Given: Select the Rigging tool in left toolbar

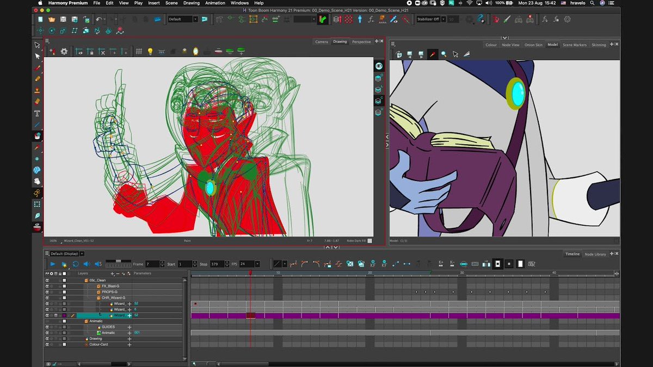Looking at the screenshot, I should (37, 193).
